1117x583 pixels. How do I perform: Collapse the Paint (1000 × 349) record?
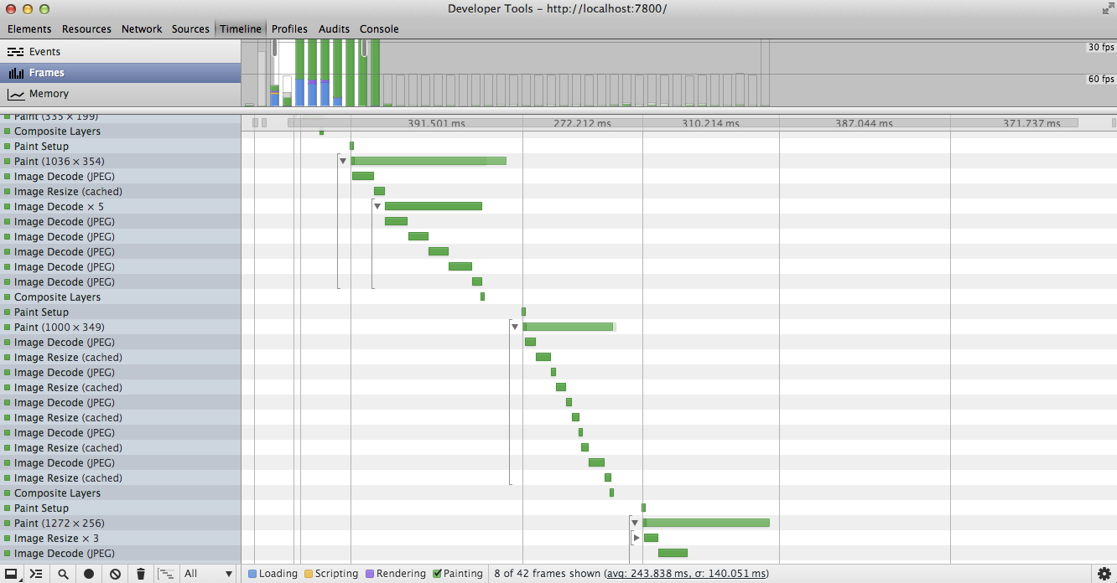515,327
